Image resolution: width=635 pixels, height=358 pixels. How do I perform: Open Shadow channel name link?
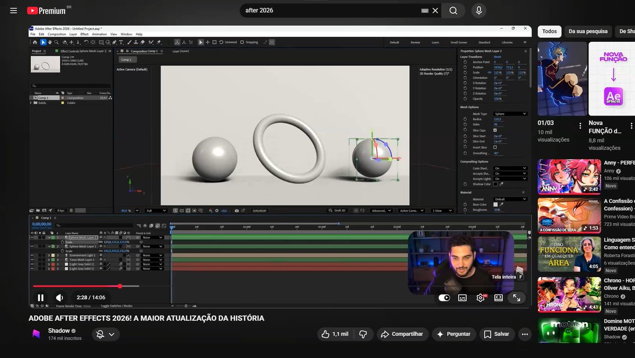[59, 331]
